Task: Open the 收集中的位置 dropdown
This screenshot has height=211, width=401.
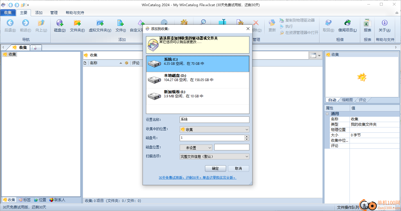Action: click(214, 129)
